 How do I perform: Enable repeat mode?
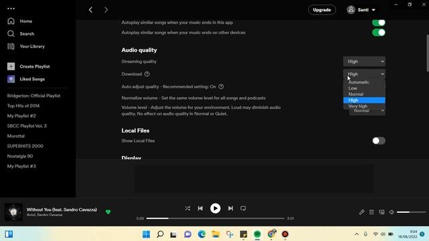pyautogui.click(x=243, y=208)
